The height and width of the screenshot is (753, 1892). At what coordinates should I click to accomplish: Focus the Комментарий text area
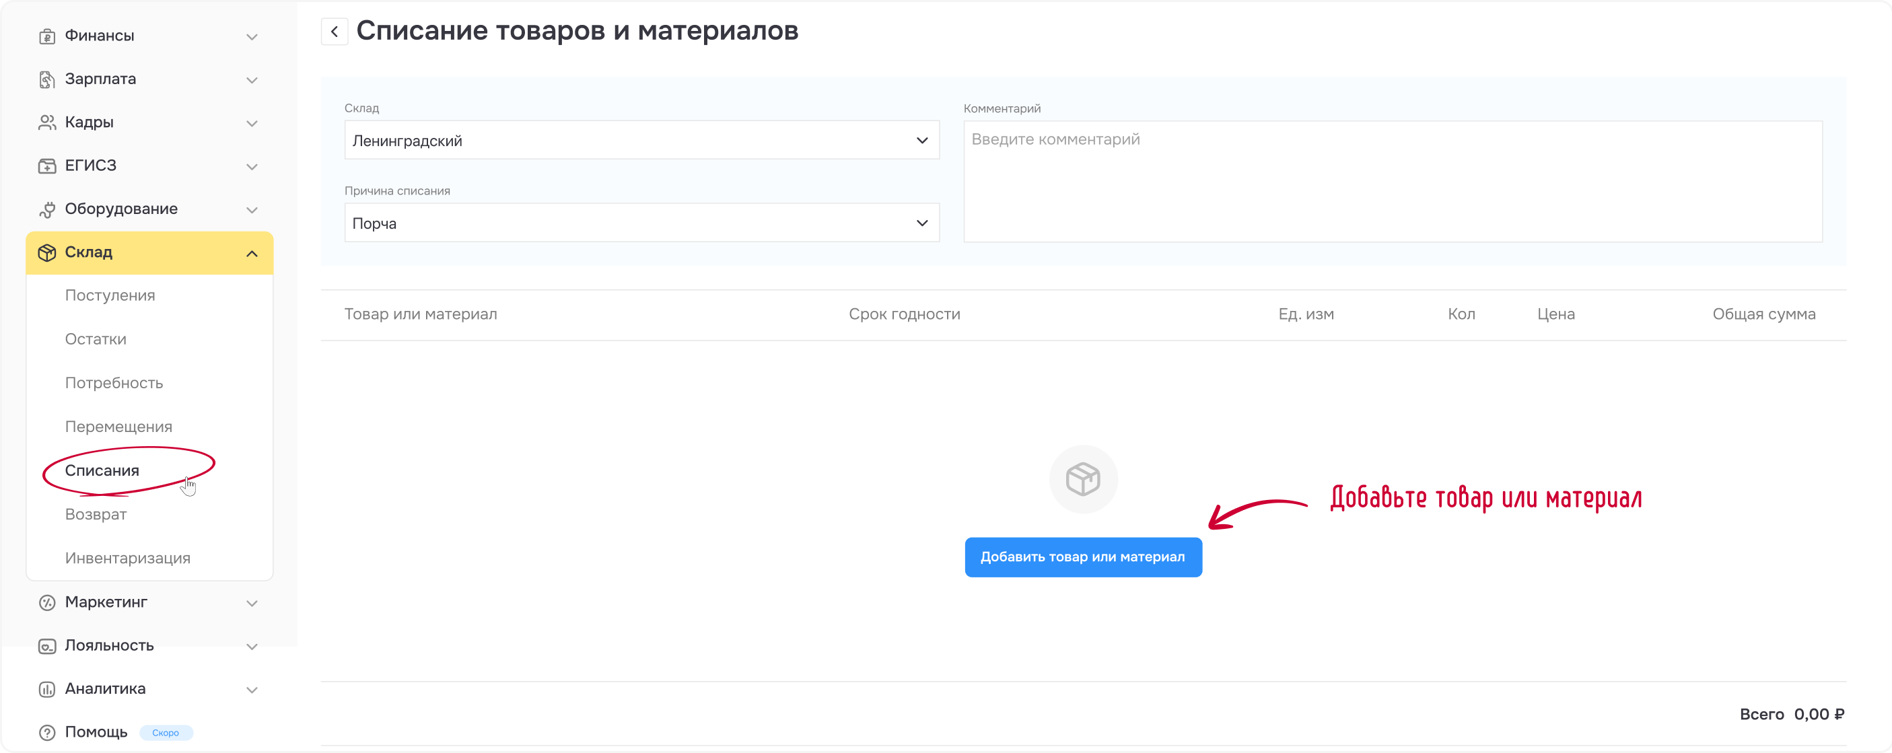(1393, 182)
